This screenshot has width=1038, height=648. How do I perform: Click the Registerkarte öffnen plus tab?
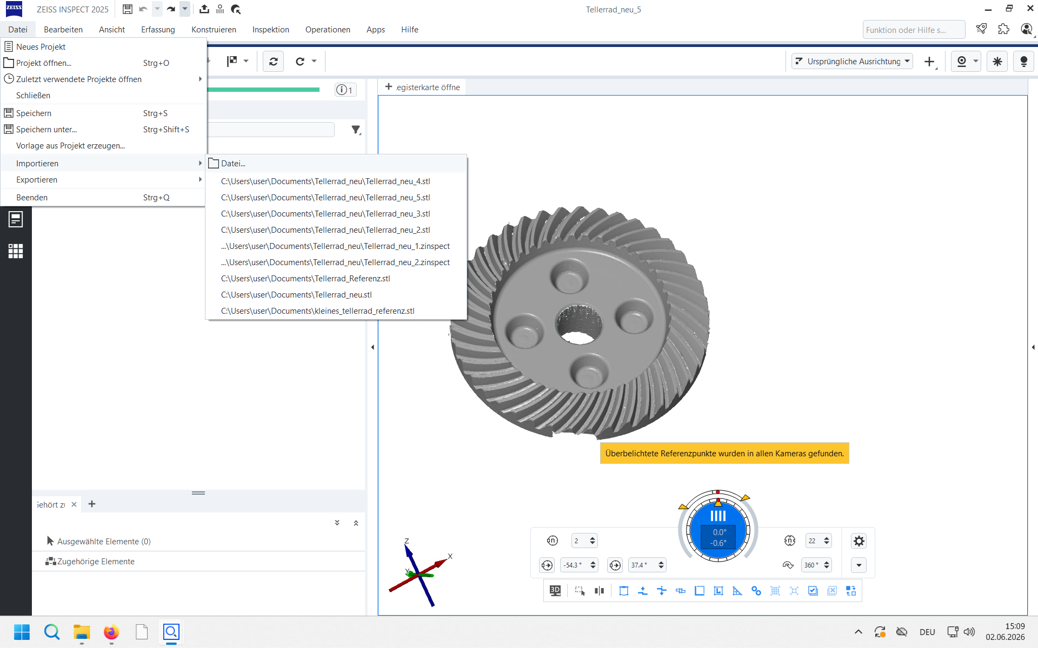click(422, 87)
